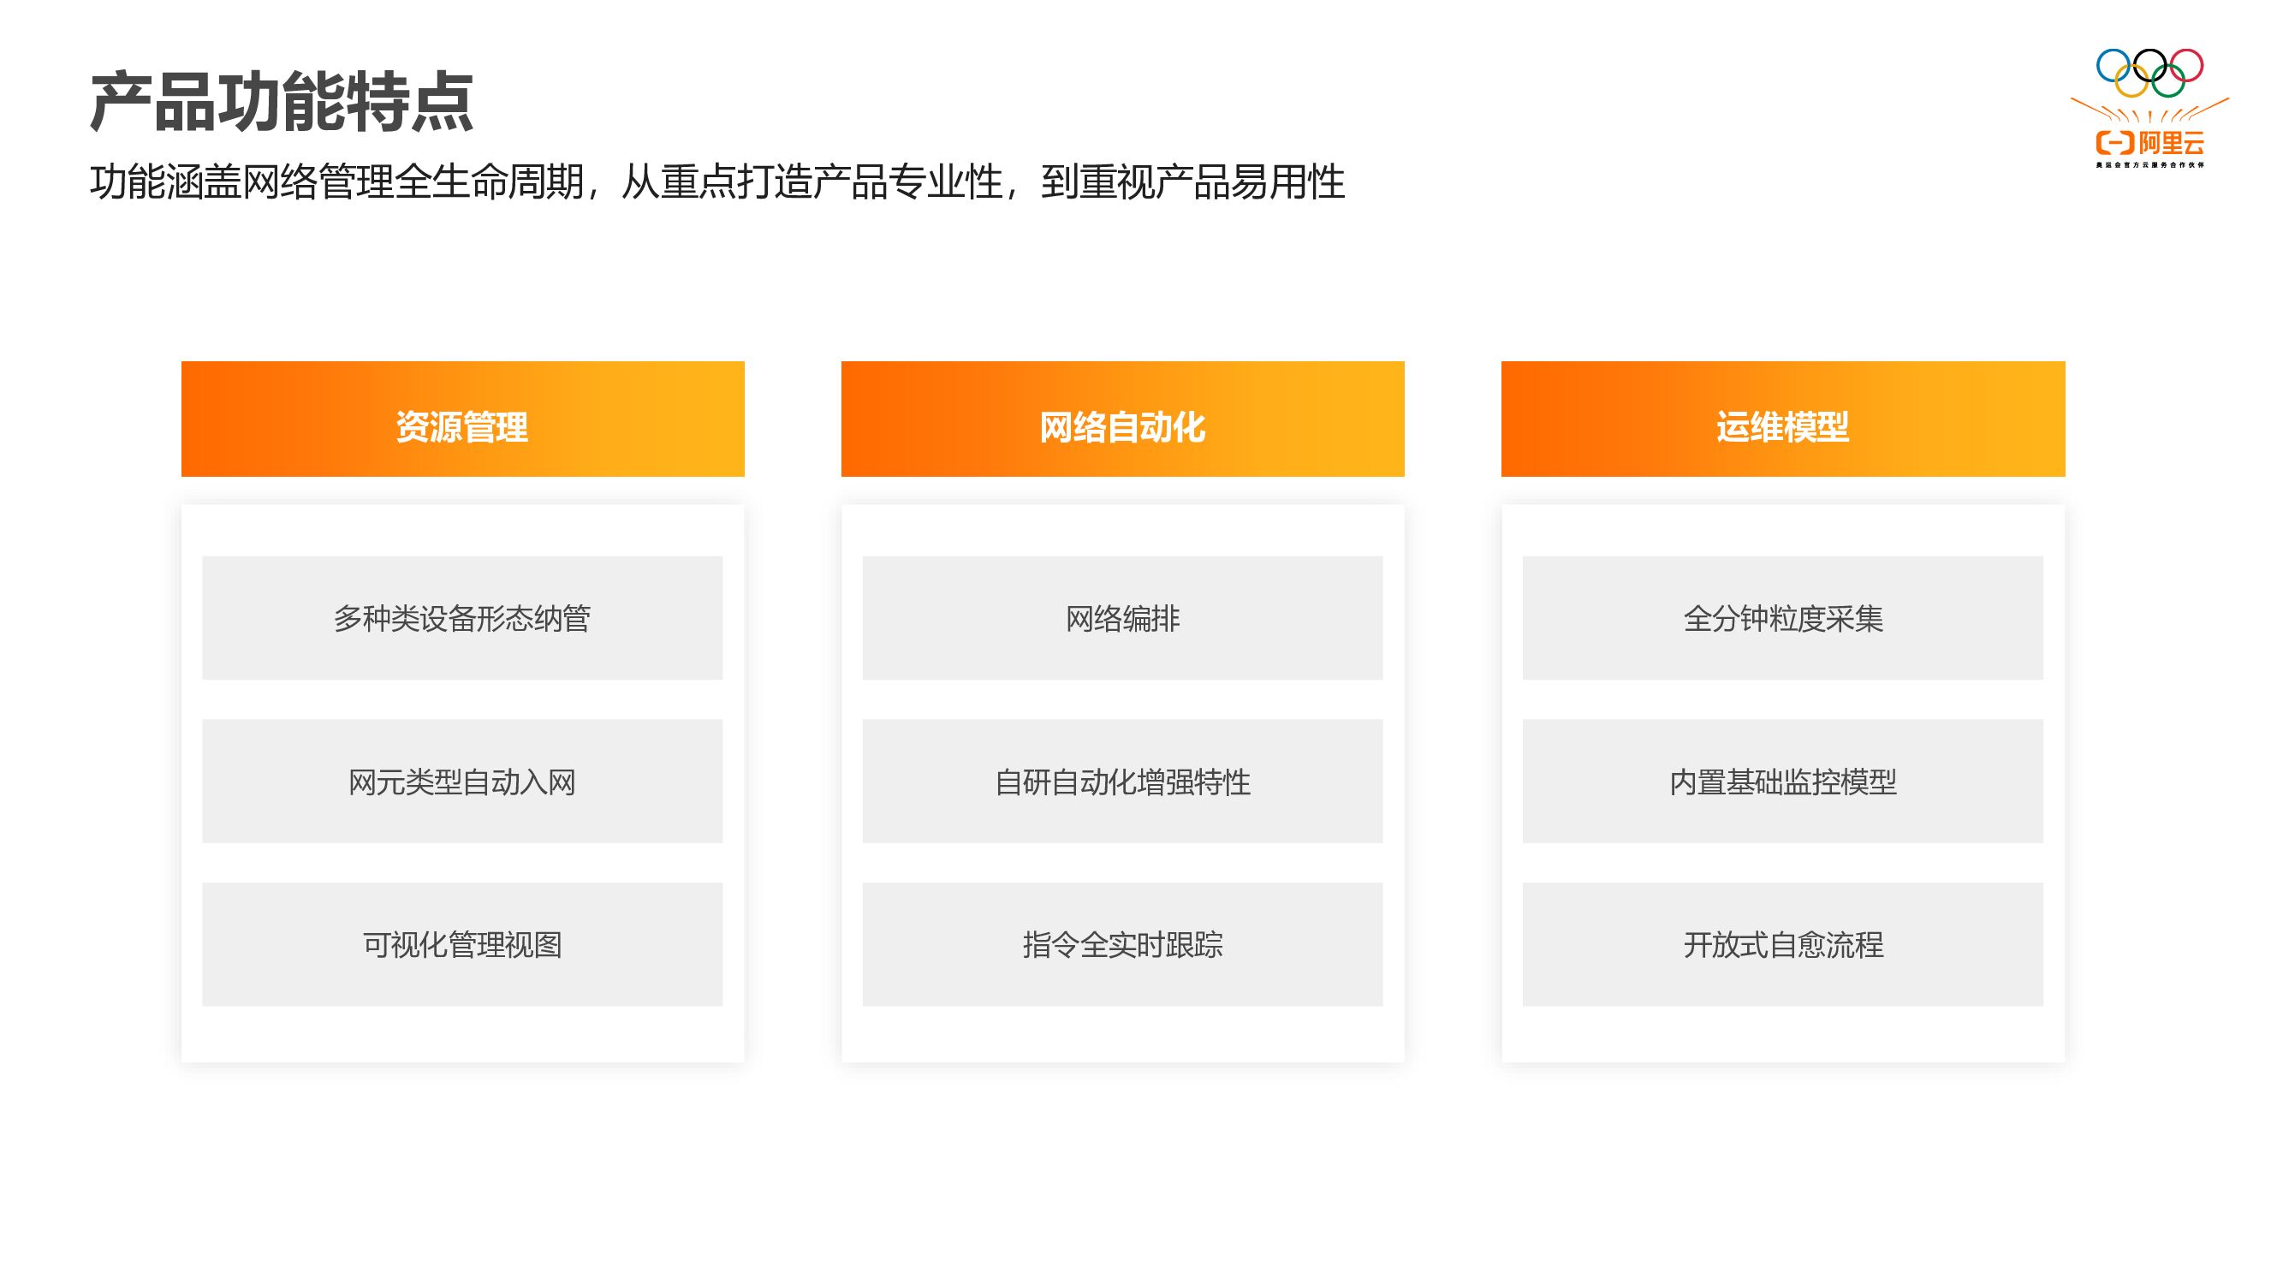The image size is (2283, 1284).
Task: Click the 网元类型自动入网 box
Action: click(x=462, y=781)
